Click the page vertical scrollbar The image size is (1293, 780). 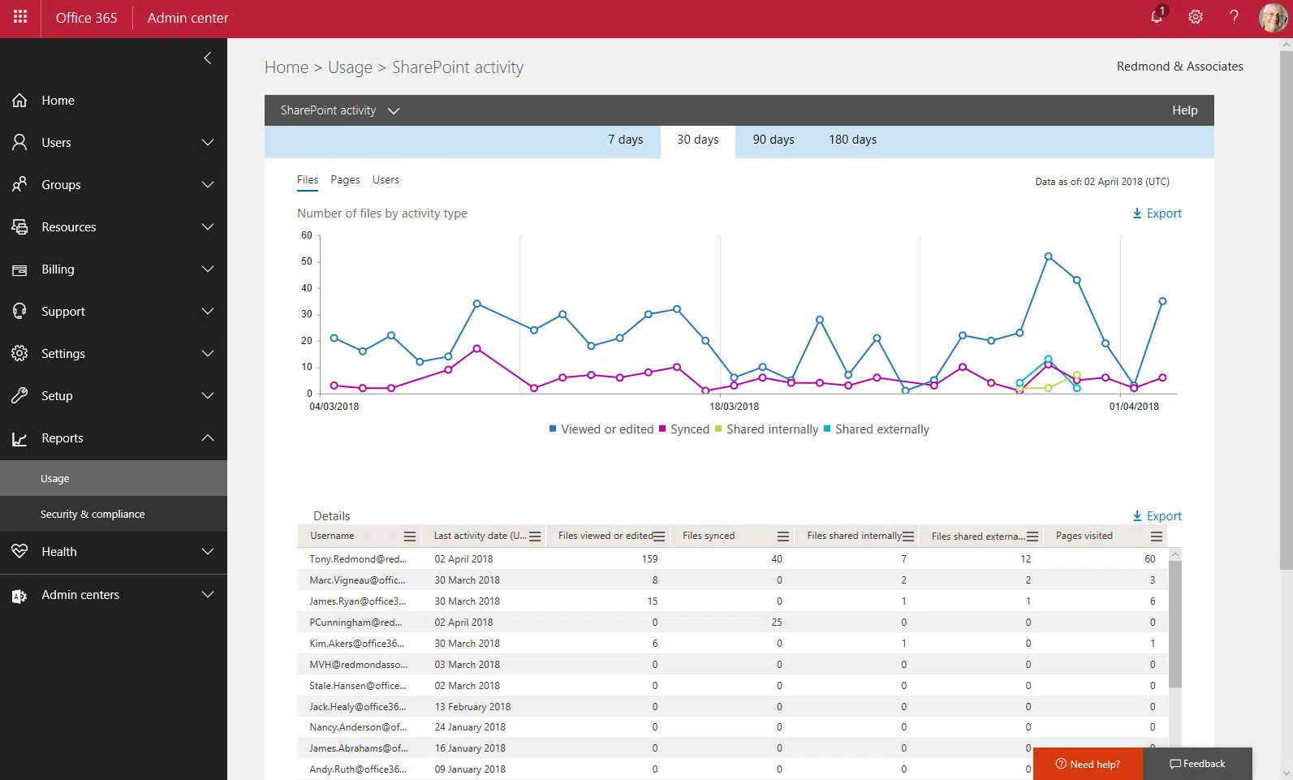tap(1286, 308)
